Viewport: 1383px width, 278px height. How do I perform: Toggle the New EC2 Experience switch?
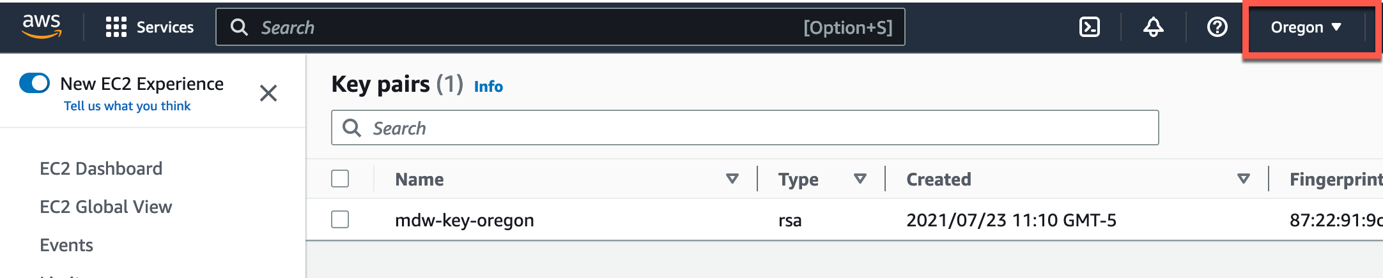click(35, 83)
